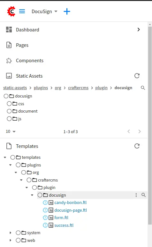
Task: Expand the system folder in Templates
Action: (x=11, y=233)
